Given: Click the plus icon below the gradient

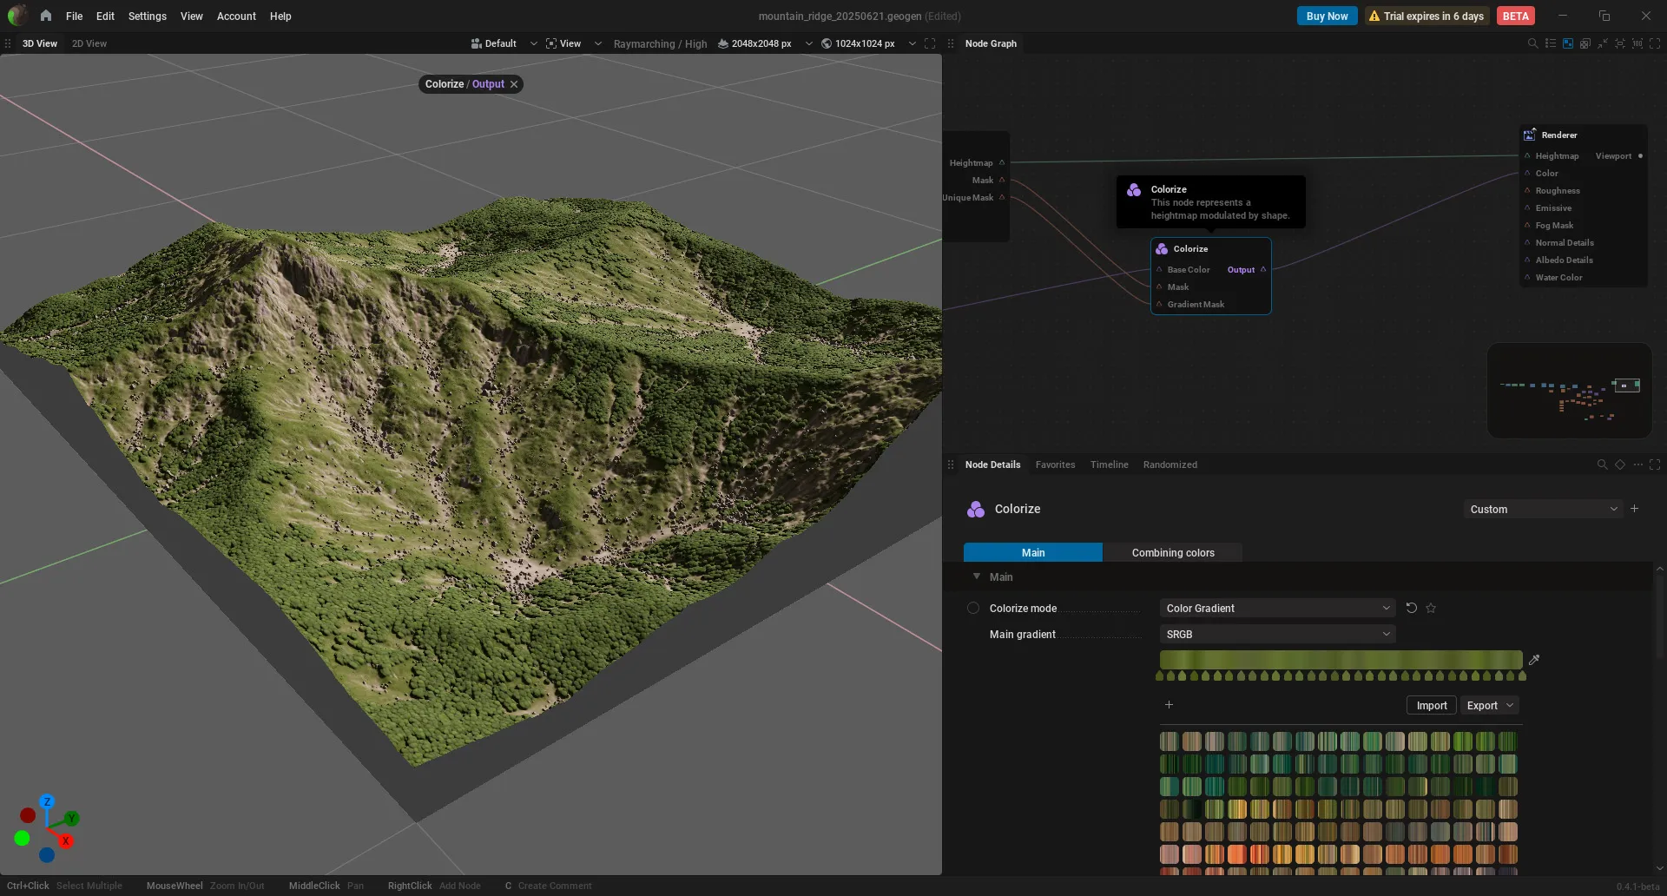Looking at the screenshot, I should (x=1169, y=705).
